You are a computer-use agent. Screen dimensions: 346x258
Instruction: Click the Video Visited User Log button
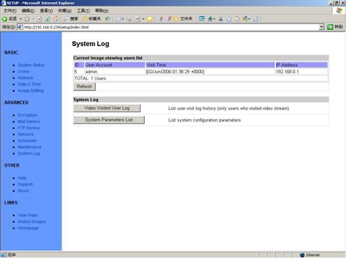(x=107, y=108)
